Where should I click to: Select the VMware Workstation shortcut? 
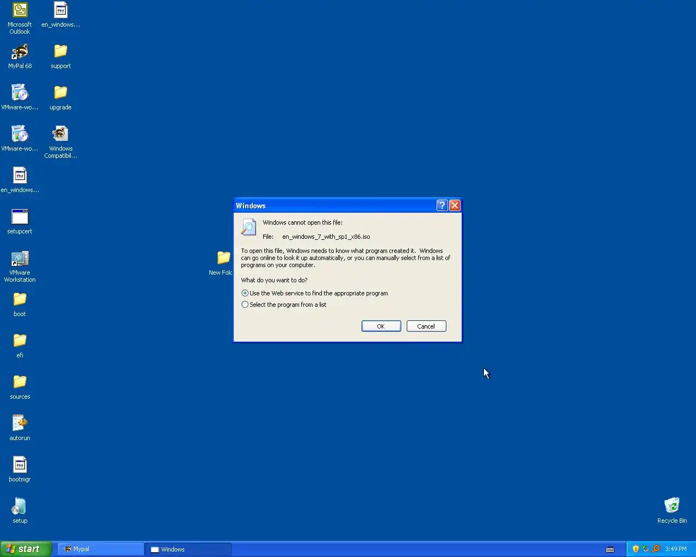point(20,266)
